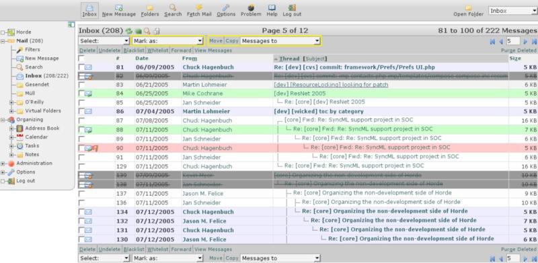Sort by the # column header
The width and height of the screenshot is (538, 263).
118,59
